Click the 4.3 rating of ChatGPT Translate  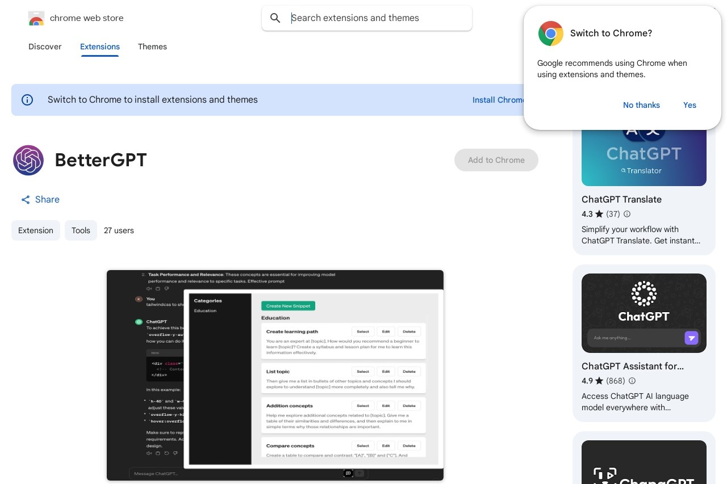click(587, 214)
